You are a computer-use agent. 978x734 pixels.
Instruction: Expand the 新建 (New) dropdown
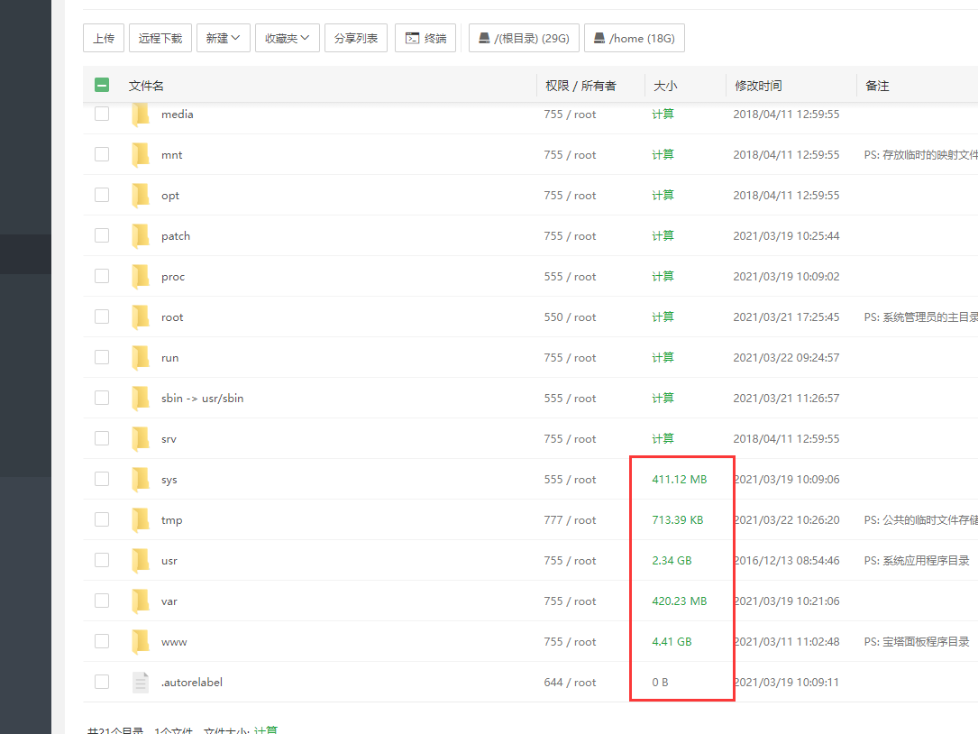(223, 38)
